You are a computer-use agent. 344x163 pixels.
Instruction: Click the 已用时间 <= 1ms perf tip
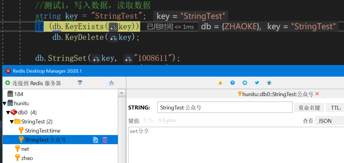pyautogui.click(x=170, y=27)
